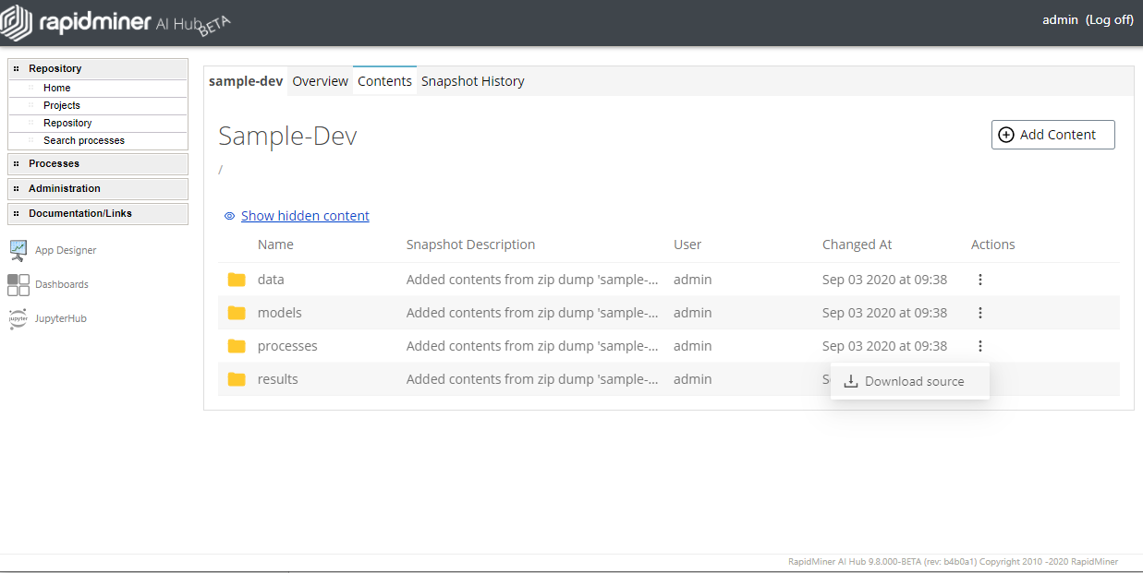This screenshot has height=573, width=1143.
Task: Toggle the eye icon for hidden content
Action: [229, 216]
